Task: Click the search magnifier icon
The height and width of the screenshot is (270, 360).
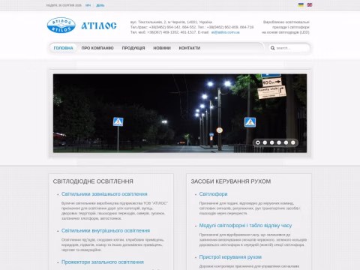Action: click(272, 48)
